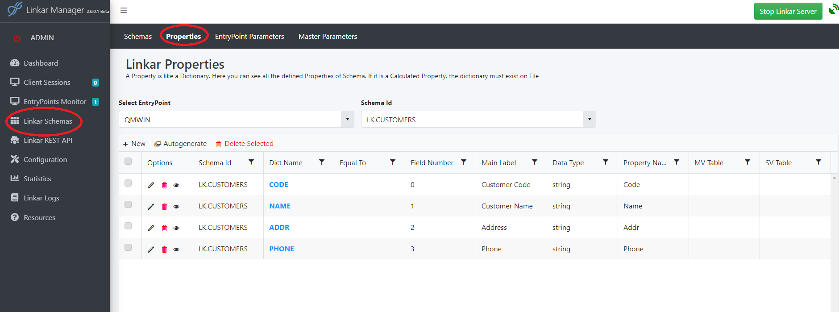The height and width of the screenshot is (312, 839).
Task: Click the Dashboard gauge icon
Action: 15,63
